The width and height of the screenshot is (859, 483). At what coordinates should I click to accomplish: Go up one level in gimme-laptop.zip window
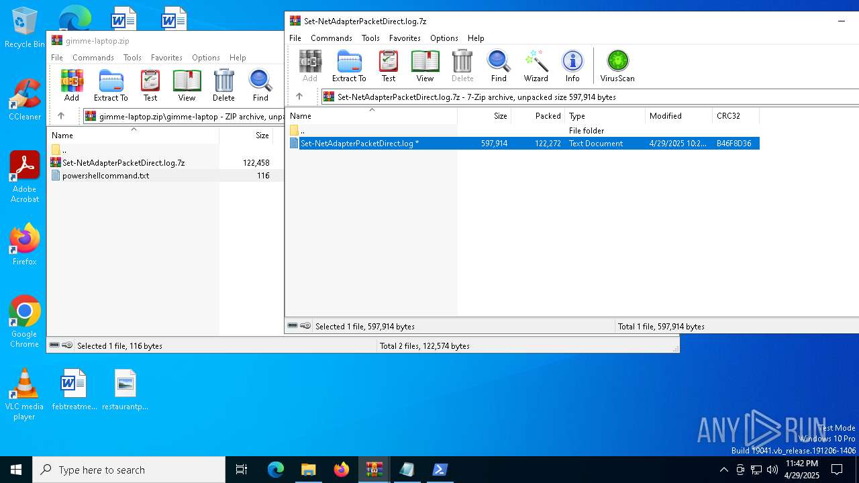coord(61,116)
